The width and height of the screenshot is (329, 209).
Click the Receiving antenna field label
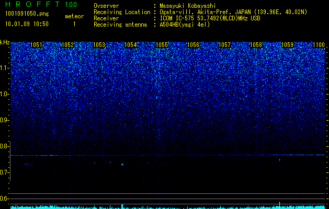pyautogui.click(x=120, y=25)
